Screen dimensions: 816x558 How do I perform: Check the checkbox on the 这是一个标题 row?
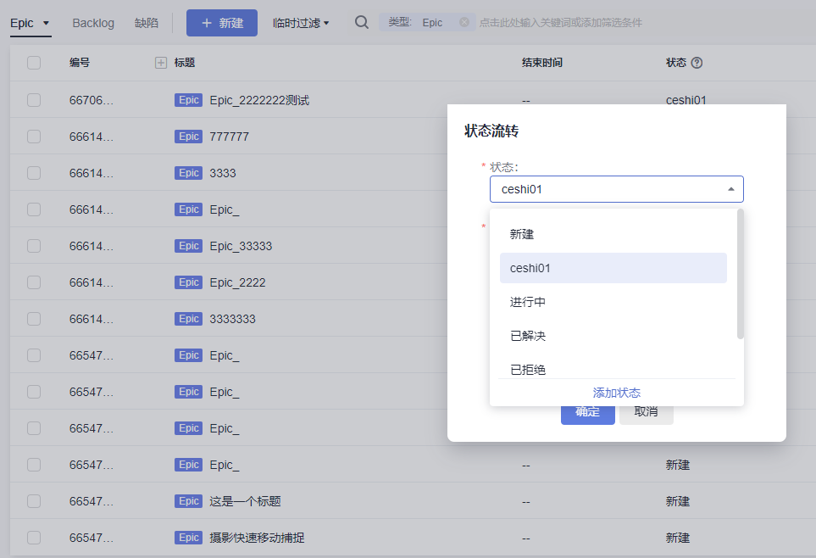tap(34, 501)
